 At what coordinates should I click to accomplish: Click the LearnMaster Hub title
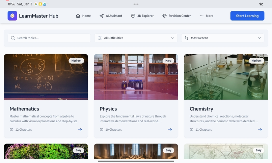pos(38,16)
